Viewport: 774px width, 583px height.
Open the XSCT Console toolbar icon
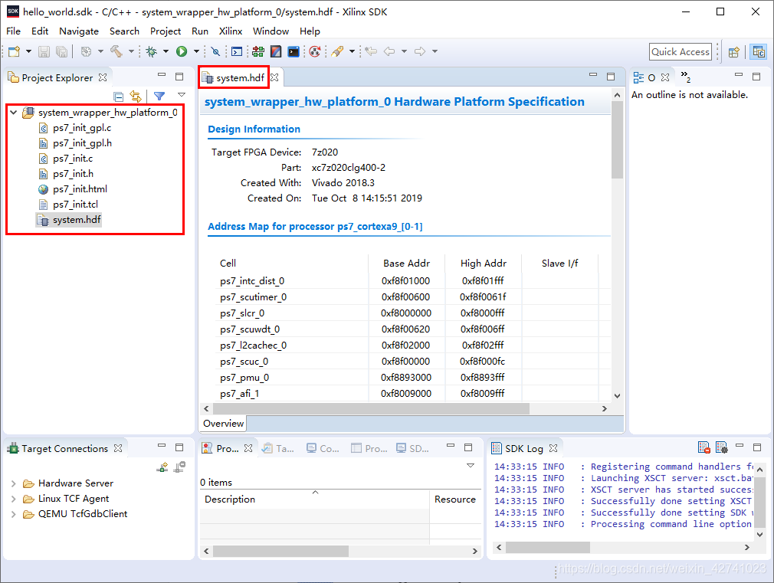pos(237,51)
